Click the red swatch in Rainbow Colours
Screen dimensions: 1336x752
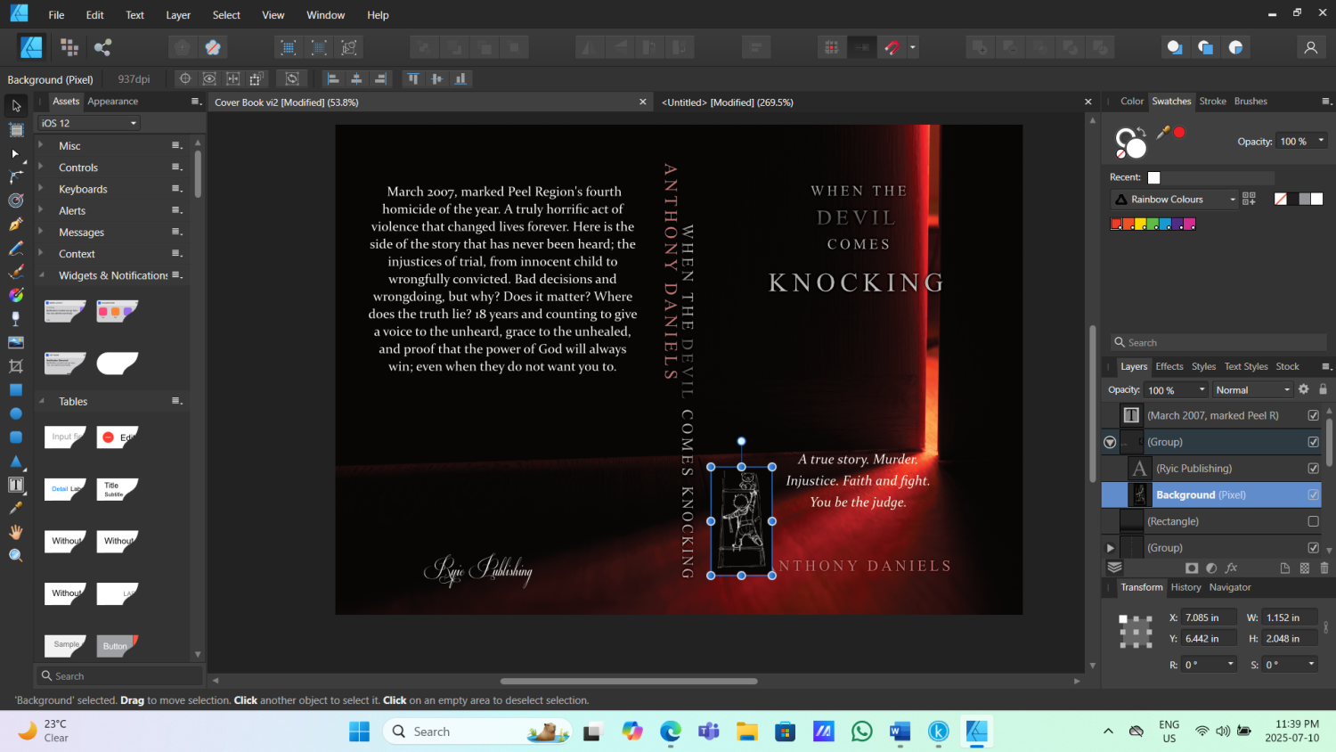click(1117, 224)
